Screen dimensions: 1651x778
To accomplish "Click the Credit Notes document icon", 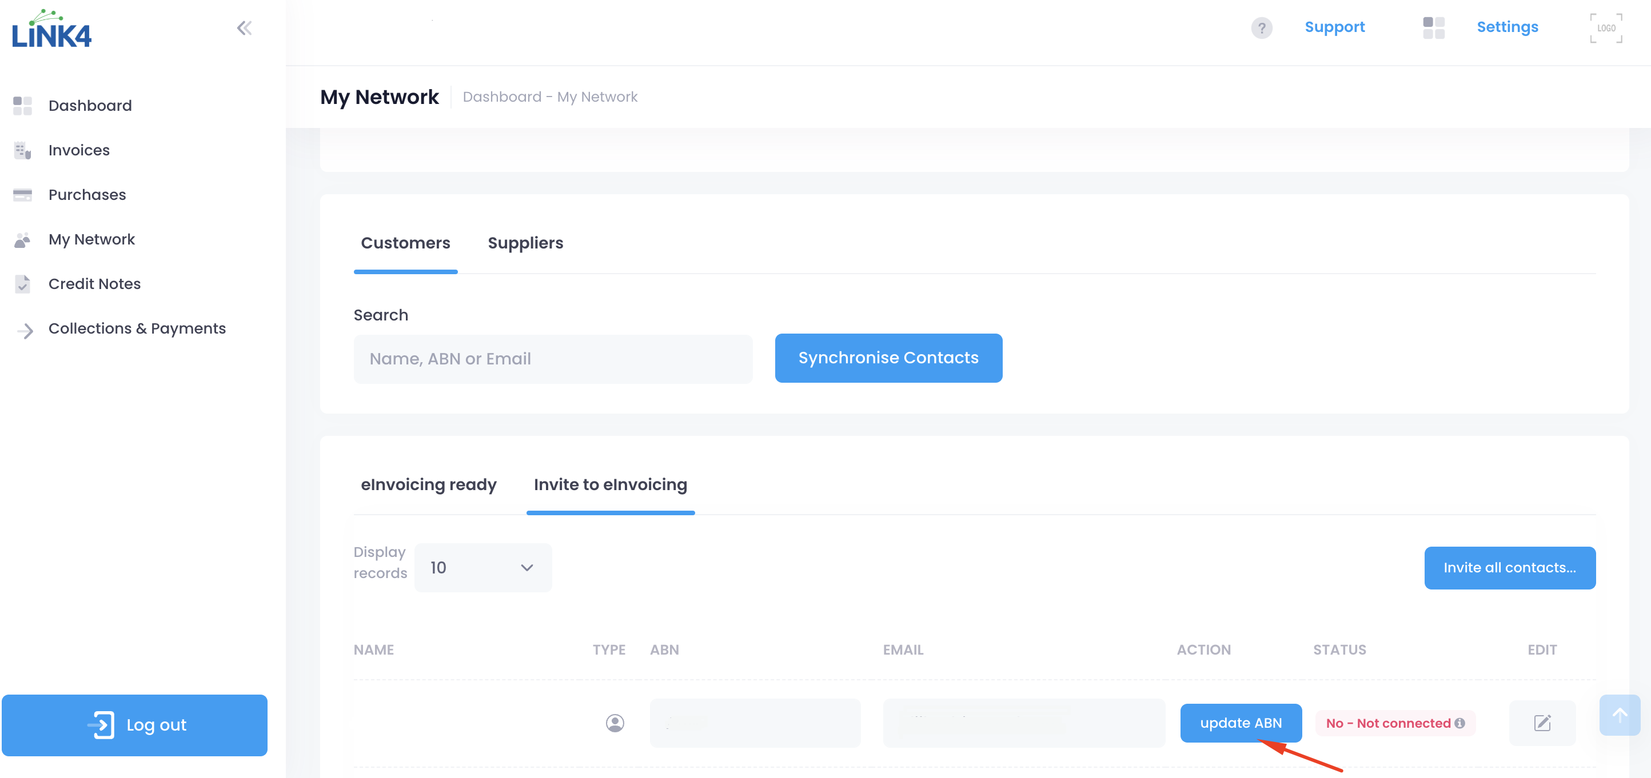I will 22,284.
